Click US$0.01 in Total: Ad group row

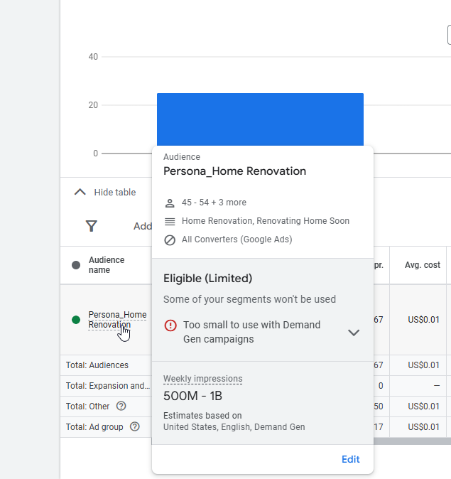[423, 426]
